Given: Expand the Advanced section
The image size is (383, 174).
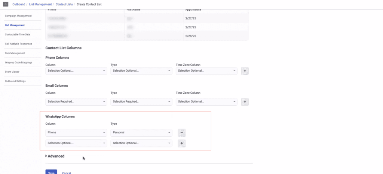Looking at the screenshot, I should pos(55,156).
